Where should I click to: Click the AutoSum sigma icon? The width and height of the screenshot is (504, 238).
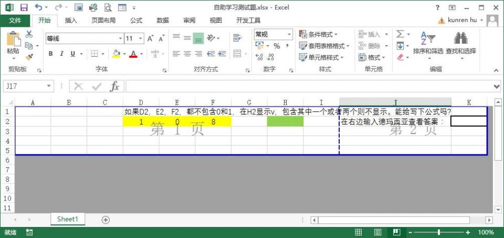pyautogui.click(x=401, y=34)
